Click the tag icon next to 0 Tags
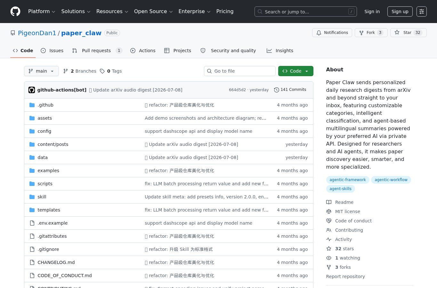Screen dimensions: 437x288 [102, 71]
